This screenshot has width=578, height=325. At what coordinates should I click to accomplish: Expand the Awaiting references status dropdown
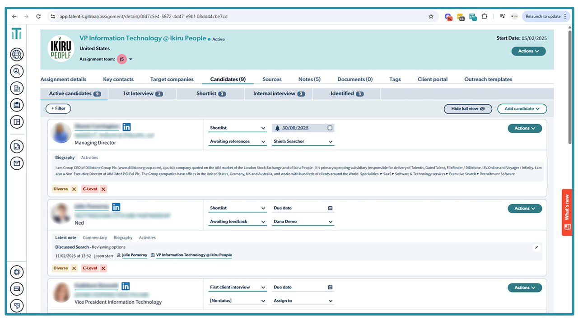[238, 141]
